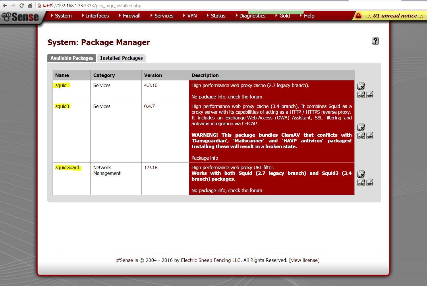Image resolution: width=427 pixels, height=286 pixels.
Task: Click the squid package name
Action: [61, 85]
